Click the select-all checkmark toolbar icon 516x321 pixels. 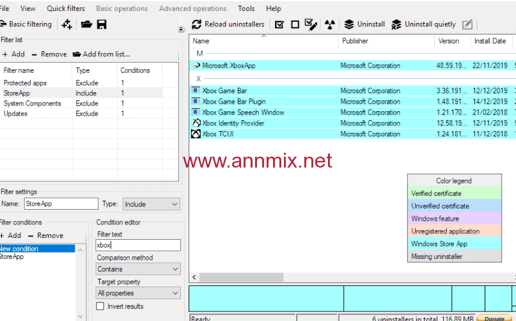click(x=279, y=24)
